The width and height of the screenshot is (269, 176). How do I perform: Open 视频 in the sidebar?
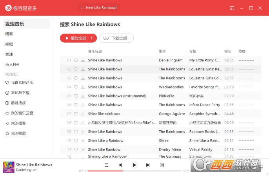click(9, 44)
